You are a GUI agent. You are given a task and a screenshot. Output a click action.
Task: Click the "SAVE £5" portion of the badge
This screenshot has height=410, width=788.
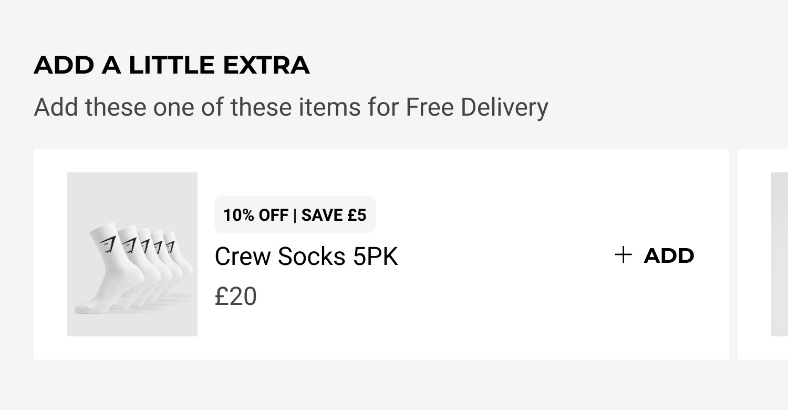[x=334, y=214]
